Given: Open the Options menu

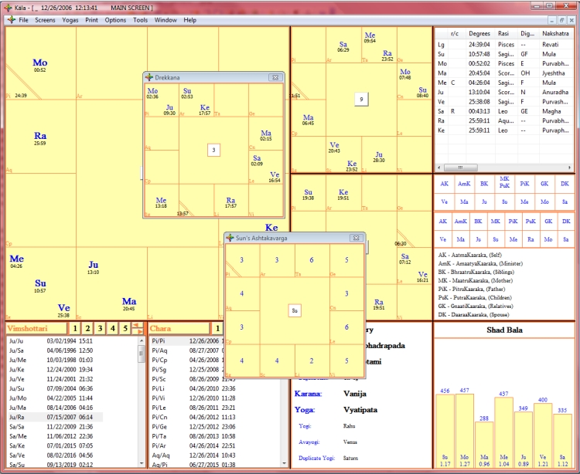Looking at the screenshot, I should [115, 20].
